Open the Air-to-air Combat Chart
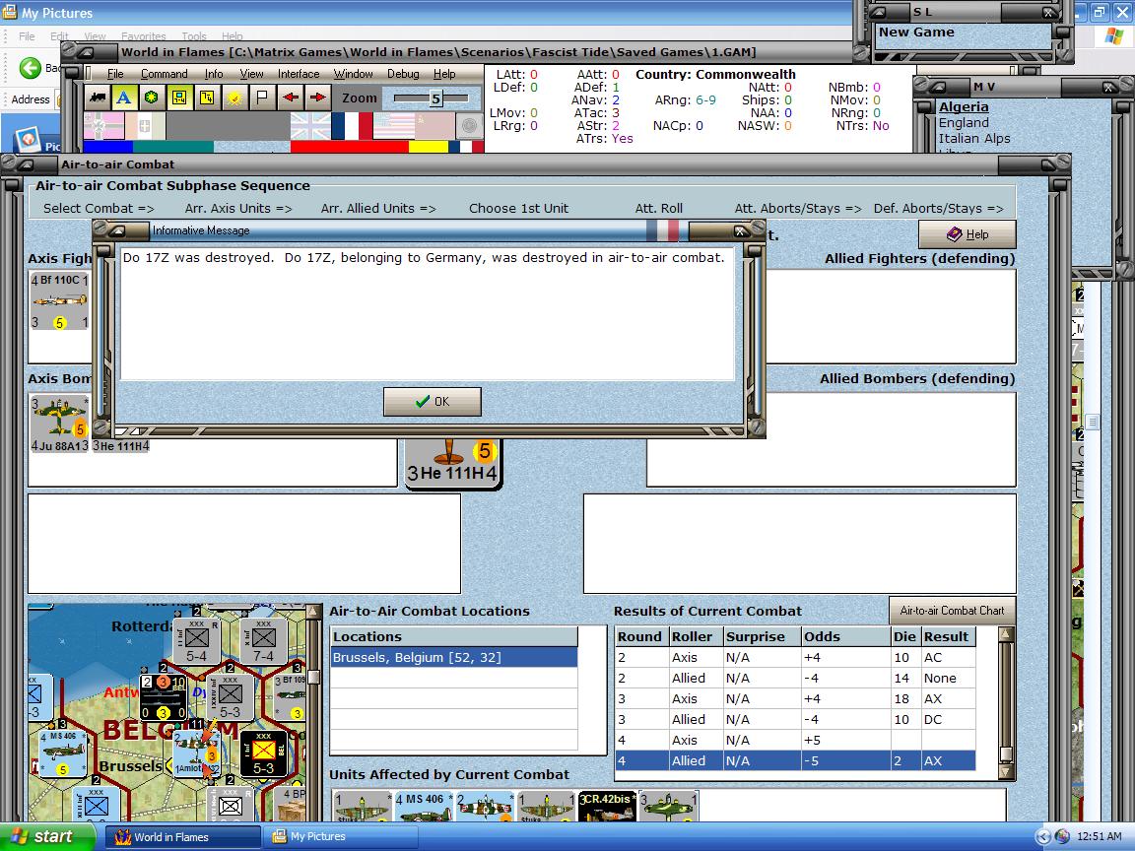Screen dimensions: 1135x851 (x=952, y=610)
